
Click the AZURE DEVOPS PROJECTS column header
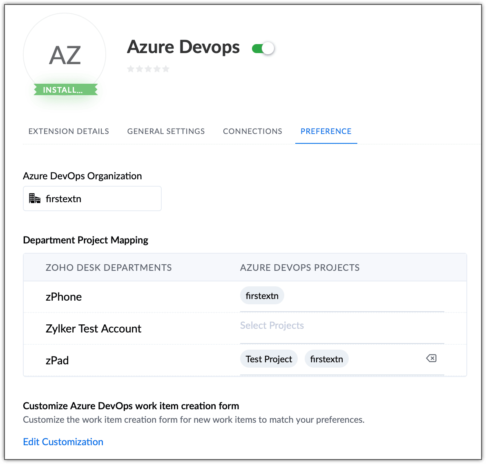[x=300, y=268]
